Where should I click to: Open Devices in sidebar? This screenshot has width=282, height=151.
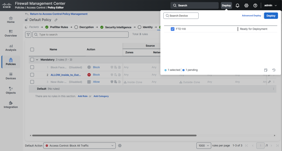point(11,76)
